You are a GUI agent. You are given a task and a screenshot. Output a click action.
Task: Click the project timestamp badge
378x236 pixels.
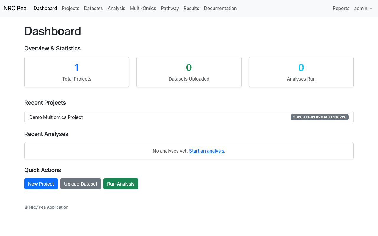[320, 117]
